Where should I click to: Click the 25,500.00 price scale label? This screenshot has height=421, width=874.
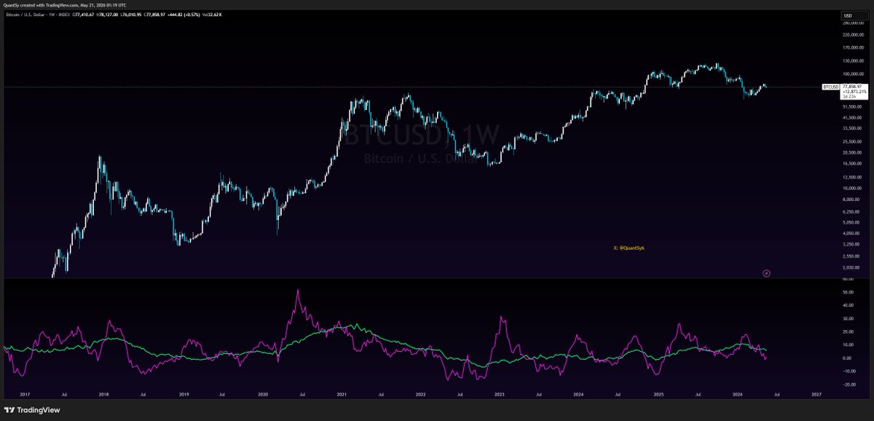[x=851, y=142]
